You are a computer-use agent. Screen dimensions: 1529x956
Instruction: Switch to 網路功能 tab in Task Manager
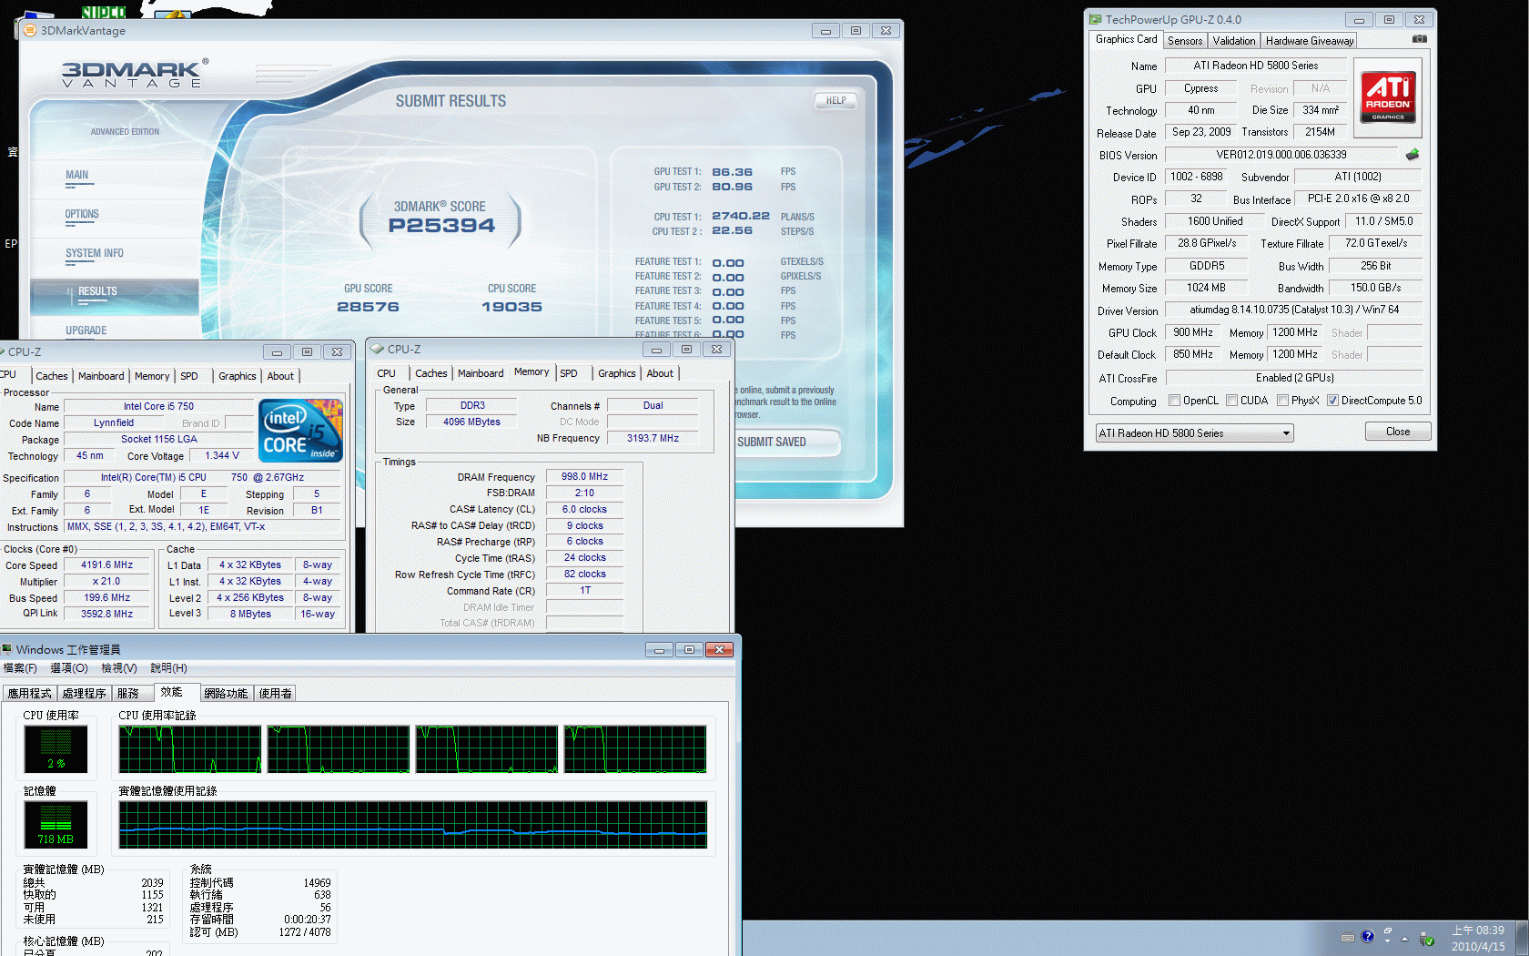(x=226, y=694)
